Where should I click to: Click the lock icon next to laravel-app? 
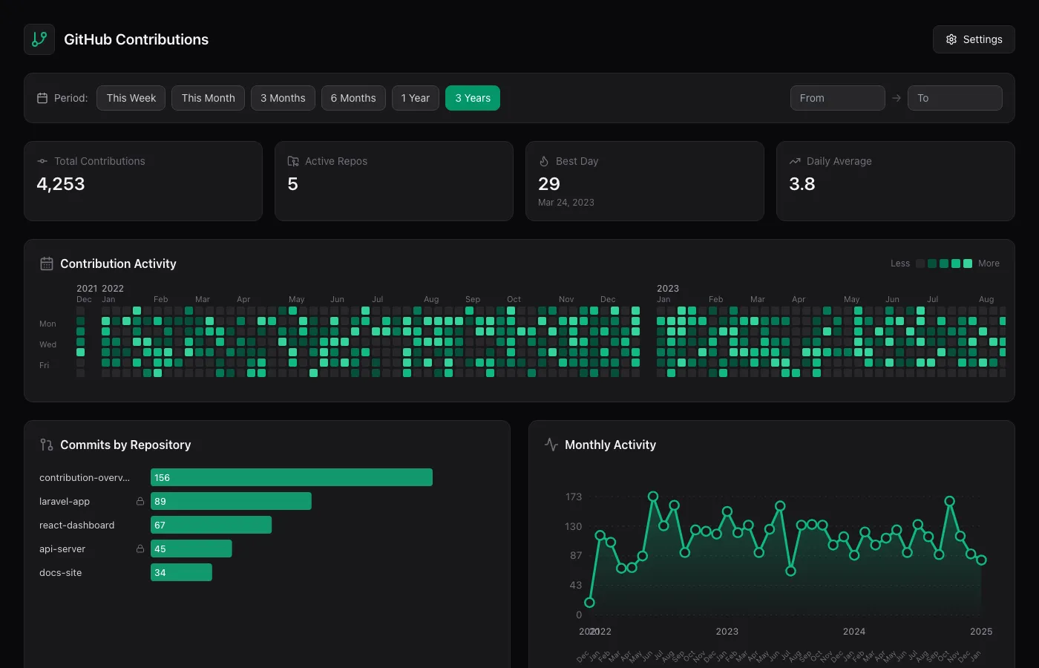tap(140, 502)
